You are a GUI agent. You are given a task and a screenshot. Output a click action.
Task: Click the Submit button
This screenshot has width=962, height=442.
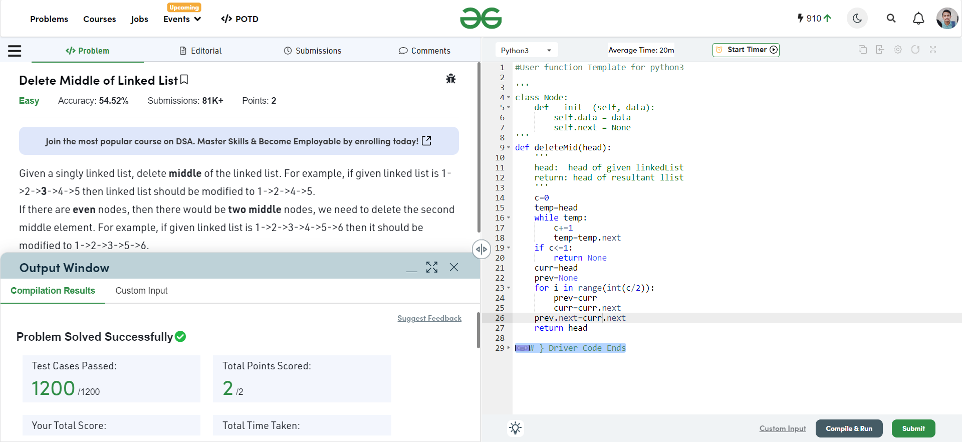pos(913,428)
